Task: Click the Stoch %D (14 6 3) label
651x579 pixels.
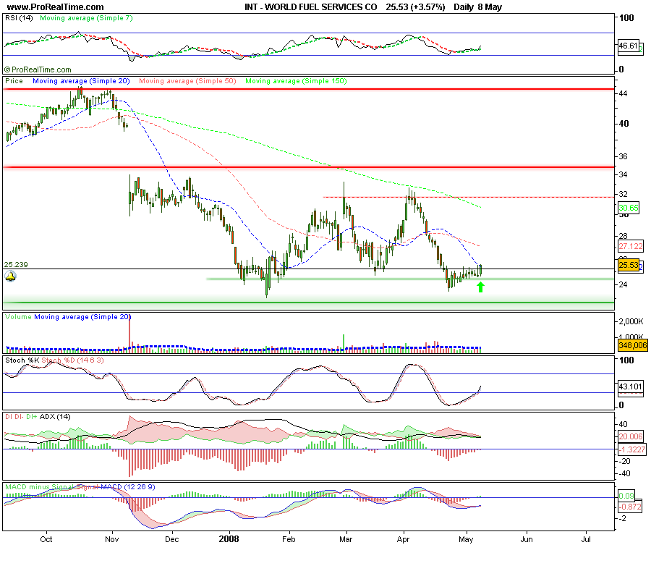Action: point(72,360)
